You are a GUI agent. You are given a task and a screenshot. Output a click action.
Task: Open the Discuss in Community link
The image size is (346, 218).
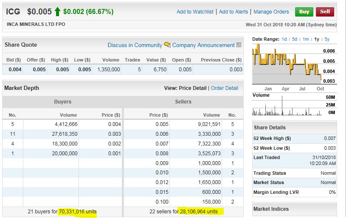click(x=135, y=45)
